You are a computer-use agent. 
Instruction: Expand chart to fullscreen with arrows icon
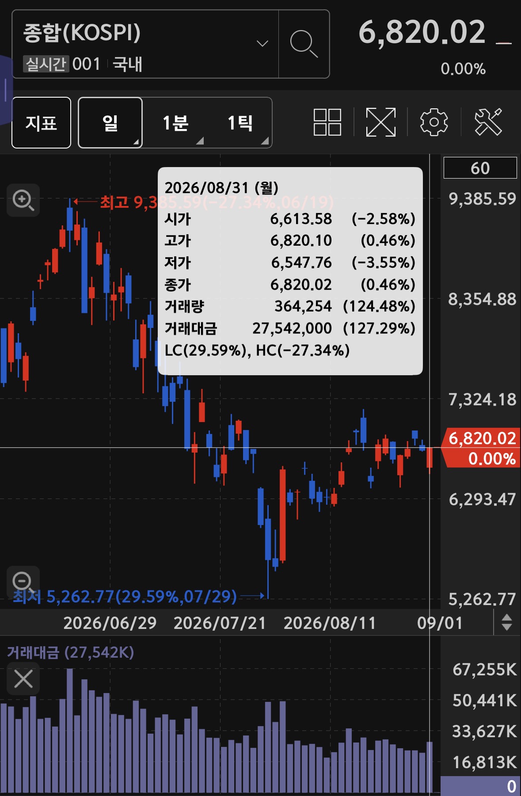(381, 122)
